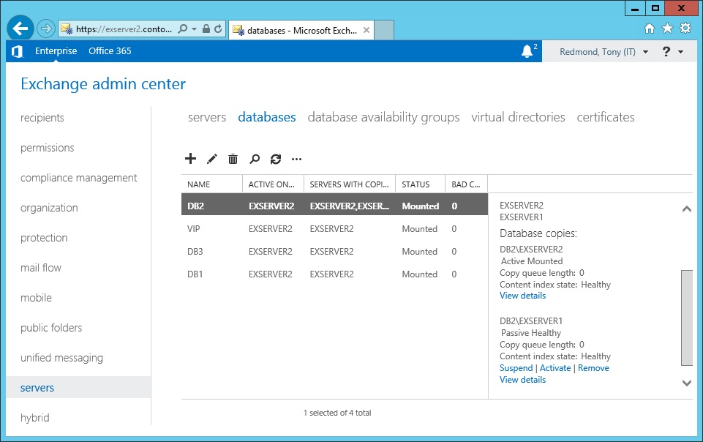The image size is (703, 442).
Task: Click the browser back arrow button
Action: tap(20, 29)
